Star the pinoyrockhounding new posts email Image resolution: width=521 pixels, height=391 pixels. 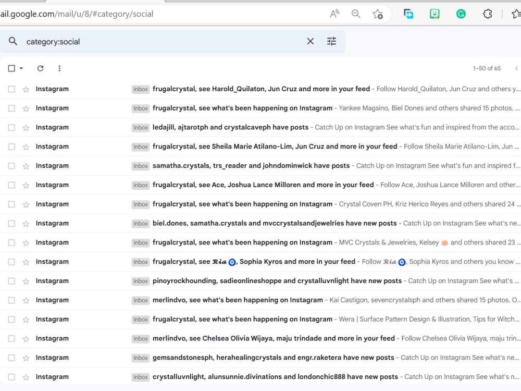26,281
